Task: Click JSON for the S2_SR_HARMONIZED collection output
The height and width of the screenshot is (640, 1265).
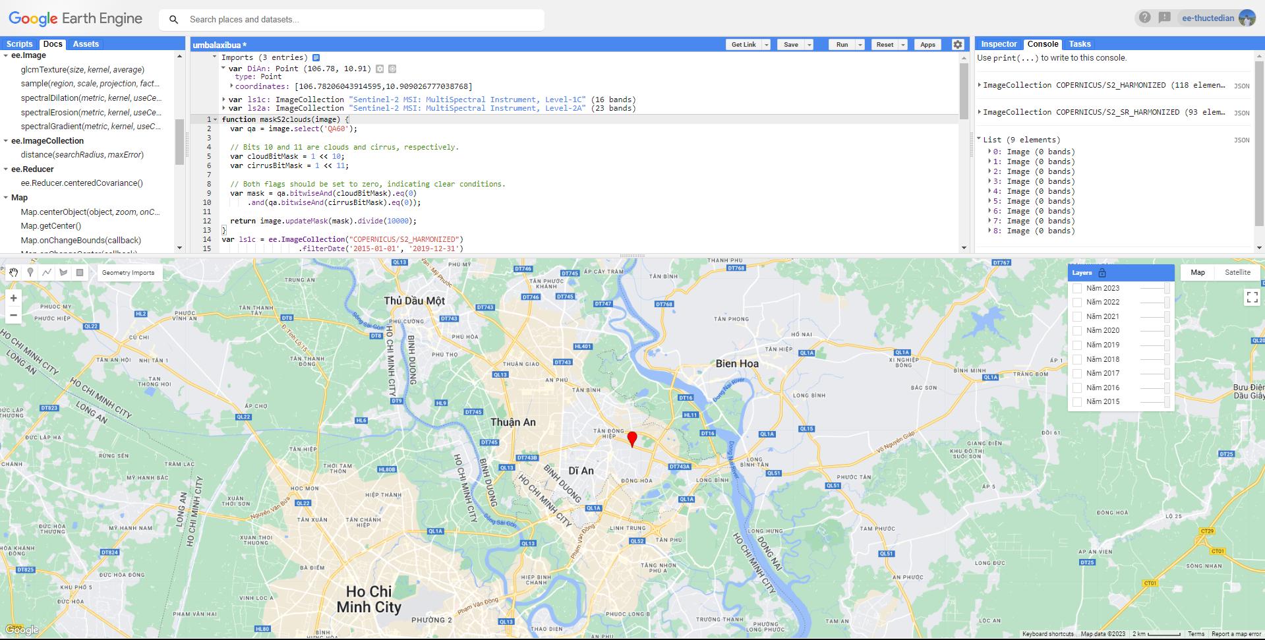Action: tap(1242, 113)
